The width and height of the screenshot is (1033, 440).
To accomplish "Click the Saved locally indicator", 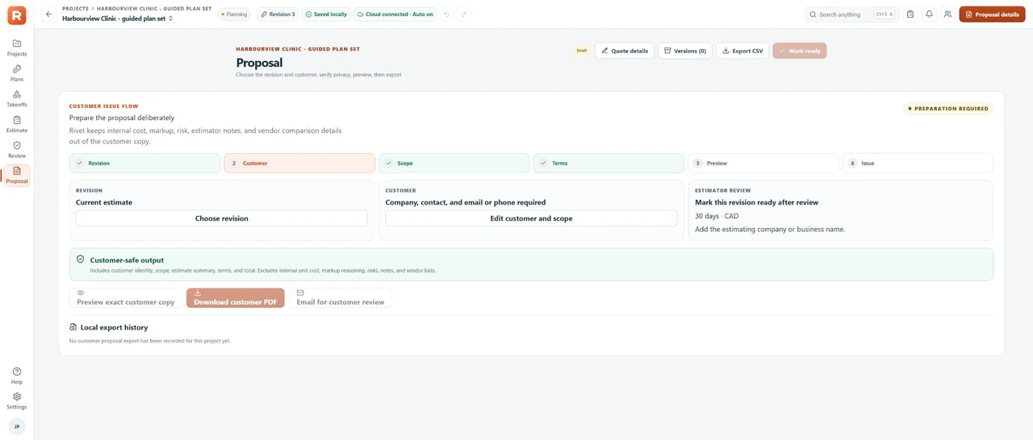I will (x=326, y=15).
